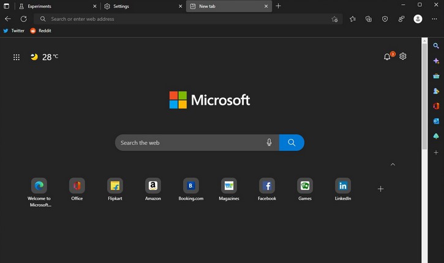
Task: Open the sidebar Outlook icon
Action: tap(436, 121)
